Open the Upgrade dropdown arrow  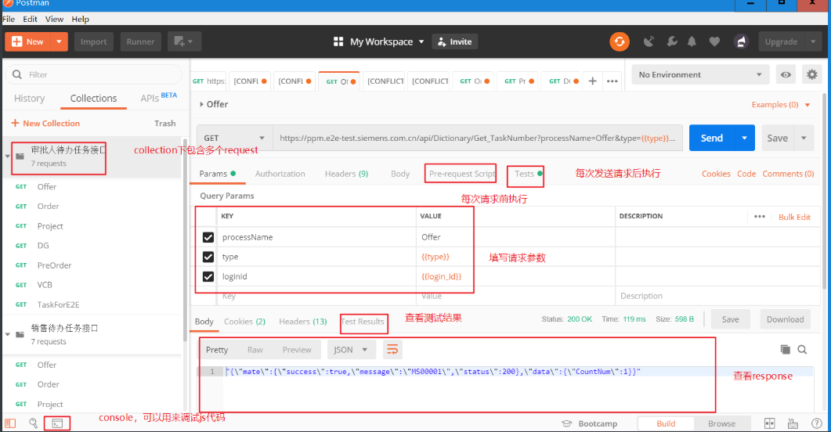point(813,41)
